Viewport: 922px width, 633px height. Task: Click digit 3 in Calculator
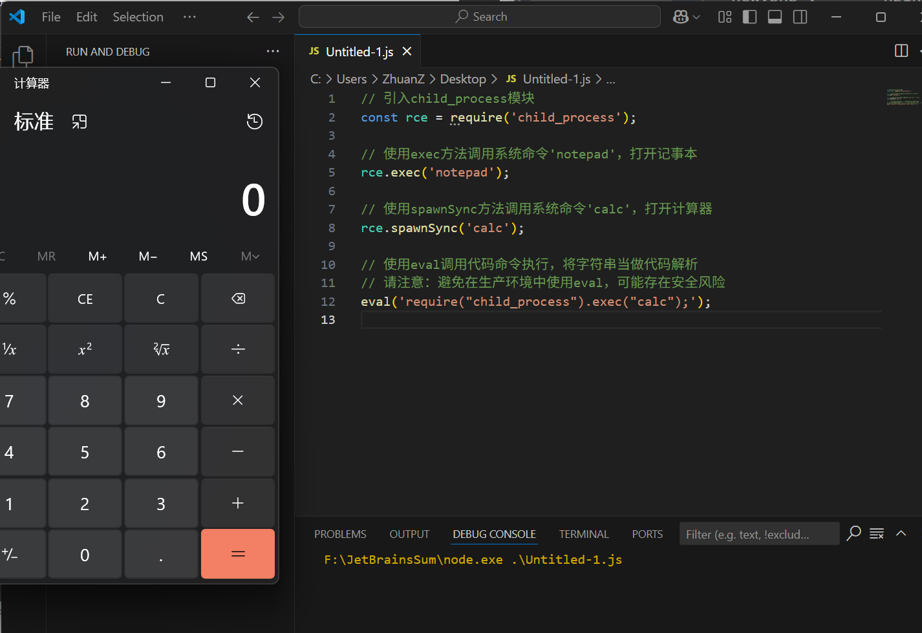click(x=161, y=503)
